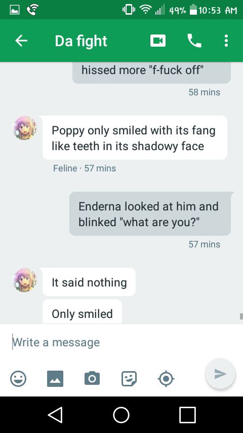
Task: Tap Feline's avatar beside the Poppy message
Action: tap(25, 128)
